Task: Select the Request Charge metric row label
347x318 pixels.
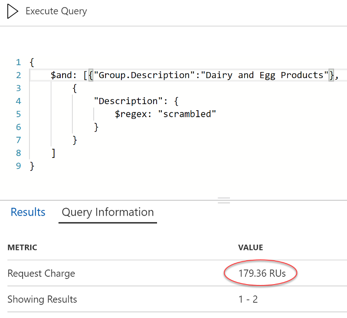Action: 41,273
